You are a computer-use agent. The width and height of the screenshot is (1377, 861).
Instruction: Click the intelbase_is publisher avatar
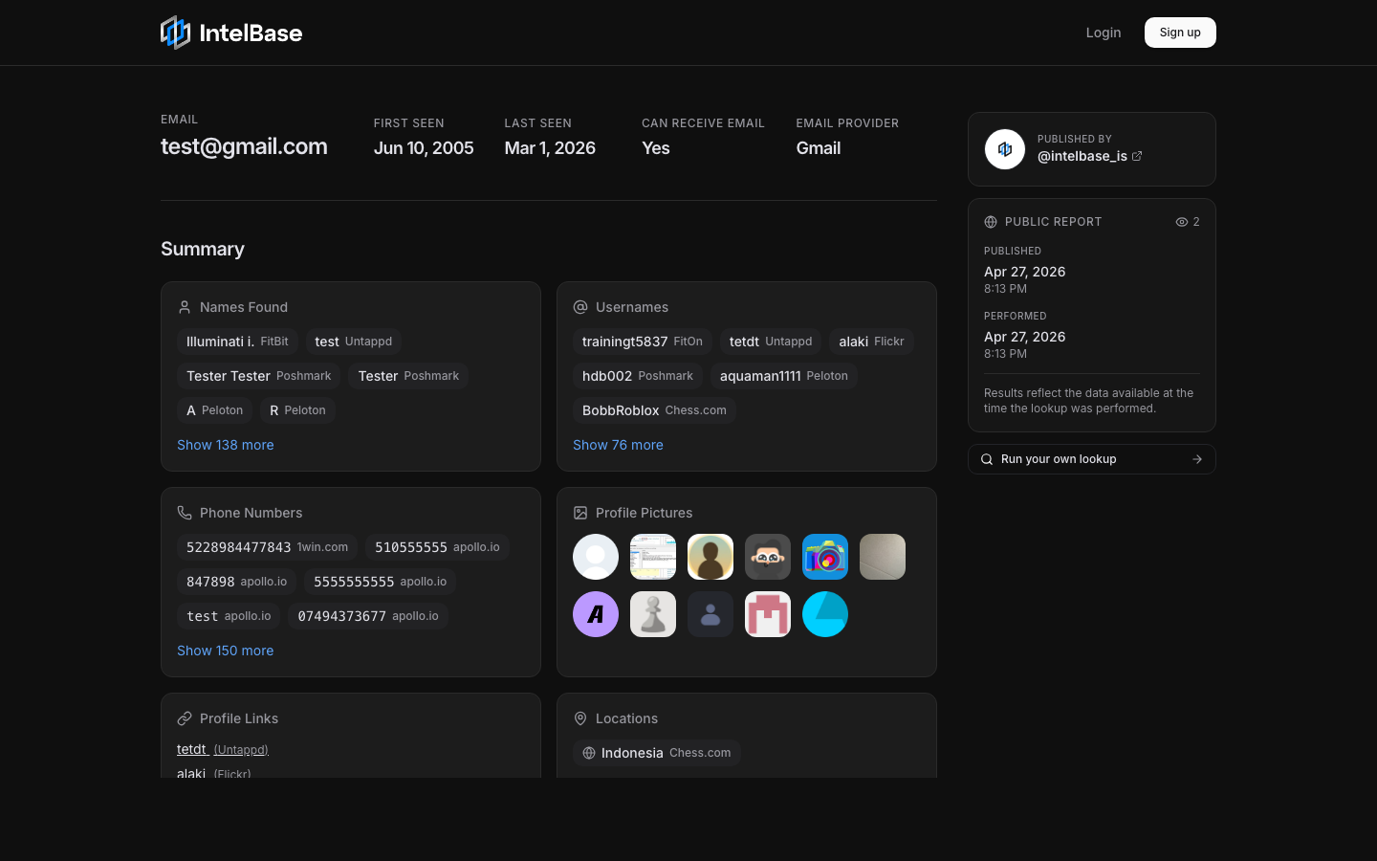click(x=1005, y=149)
